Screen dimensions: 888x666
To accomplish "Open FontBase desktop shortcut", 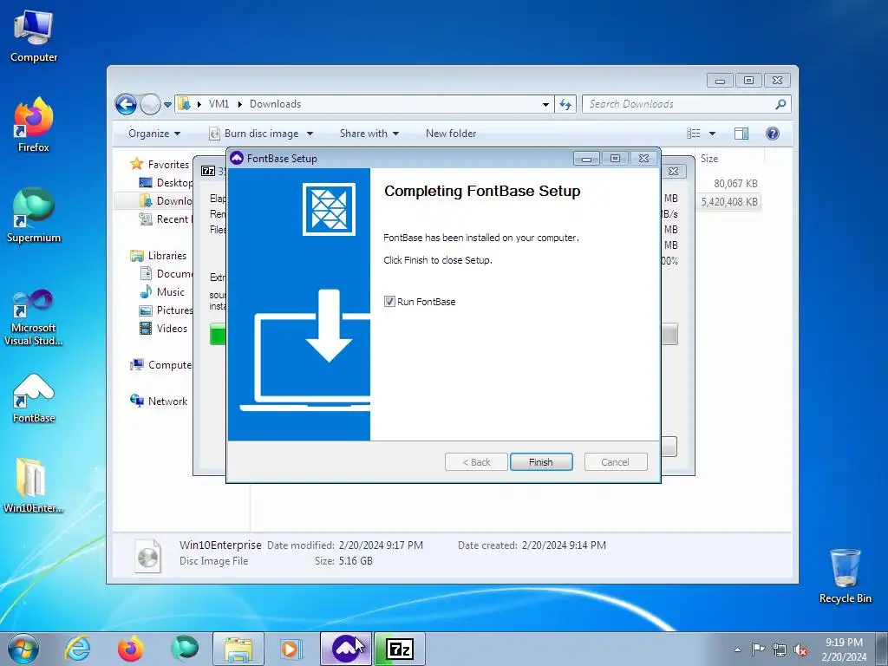I will click(x=34, y=398).
